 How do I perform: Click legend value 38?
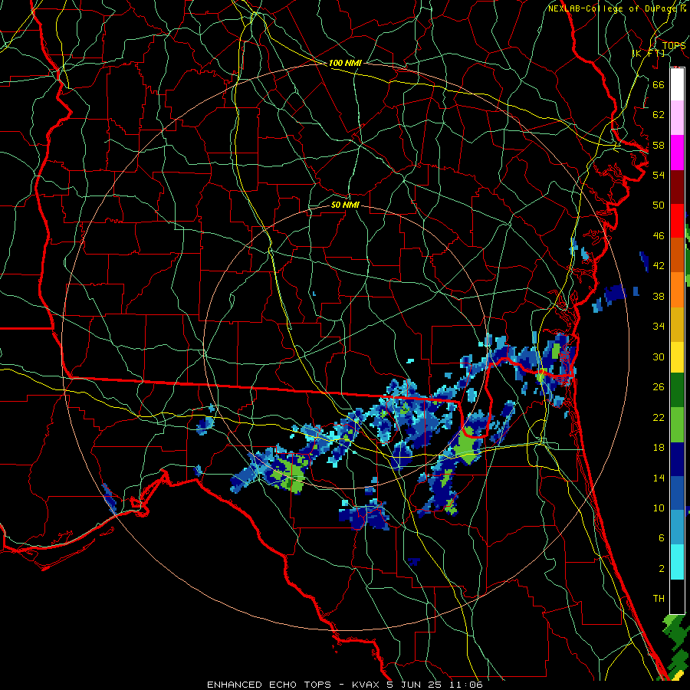[x=659, y=296]
